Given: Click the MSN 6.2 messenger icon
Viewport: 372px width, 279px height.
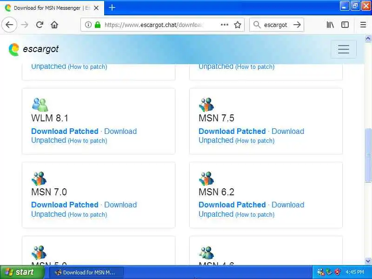Looking at the screenshot, I should pyautogui.click(x=206, y=179).
